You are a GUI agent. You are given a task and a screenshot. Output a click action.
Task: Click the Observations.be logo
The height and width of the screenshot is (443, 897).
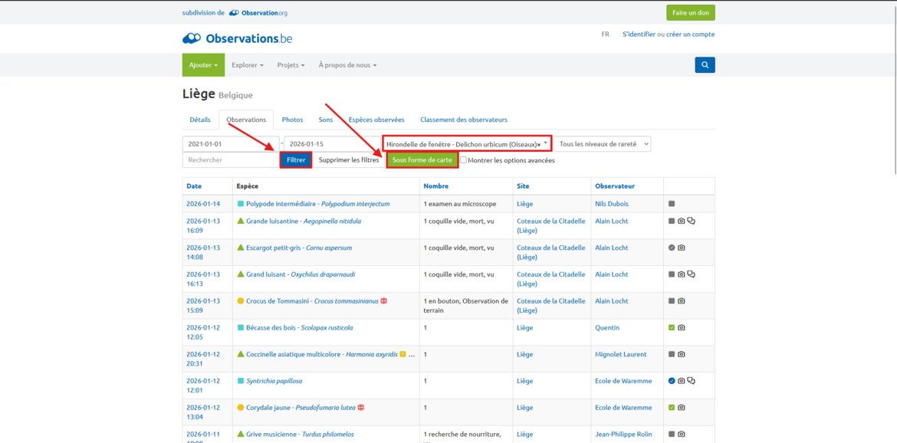(x=237, y=38)
